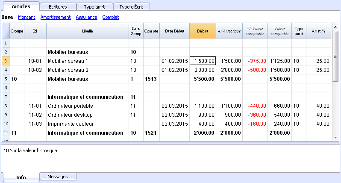The height and width of the screenshot is (183, 341).
Task: Click the Id cell '10-01'
Action: [35, 61]
